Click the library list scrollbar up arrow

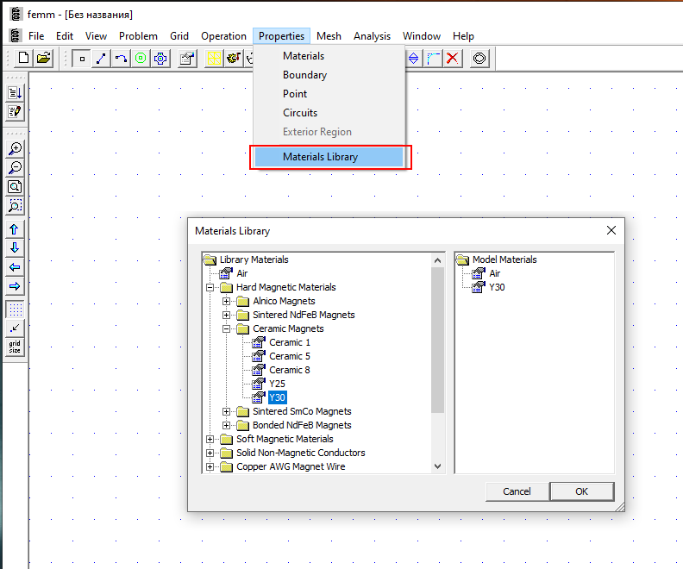tap(438, 260)
